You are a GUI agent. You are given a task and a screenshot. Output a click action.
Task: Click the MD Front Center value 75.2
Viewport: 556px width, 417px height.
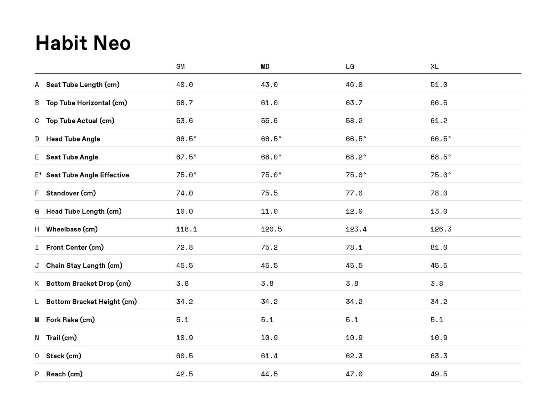[x=269, y=247]
